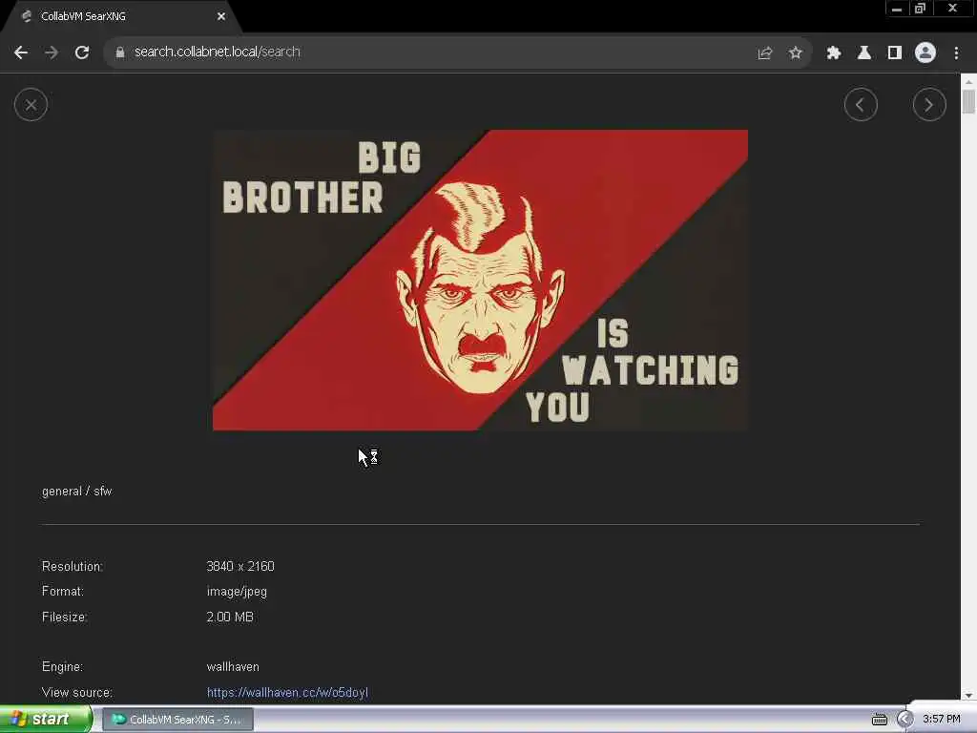Click the 'Resolution:' label
Viewport: 977px width, 733px height.
pos(73,567)
